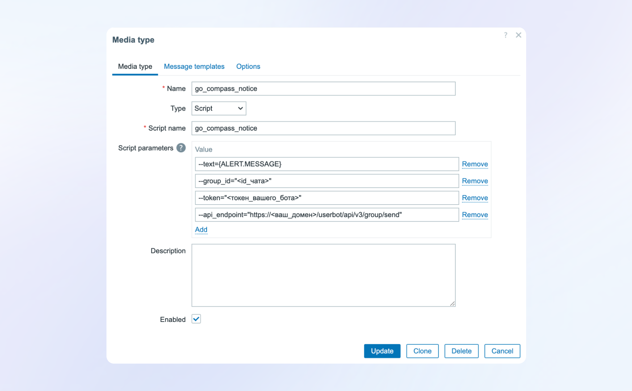Remove the --text parameter row
This screenshot has width=632, height=391.
tap(474, 164)
